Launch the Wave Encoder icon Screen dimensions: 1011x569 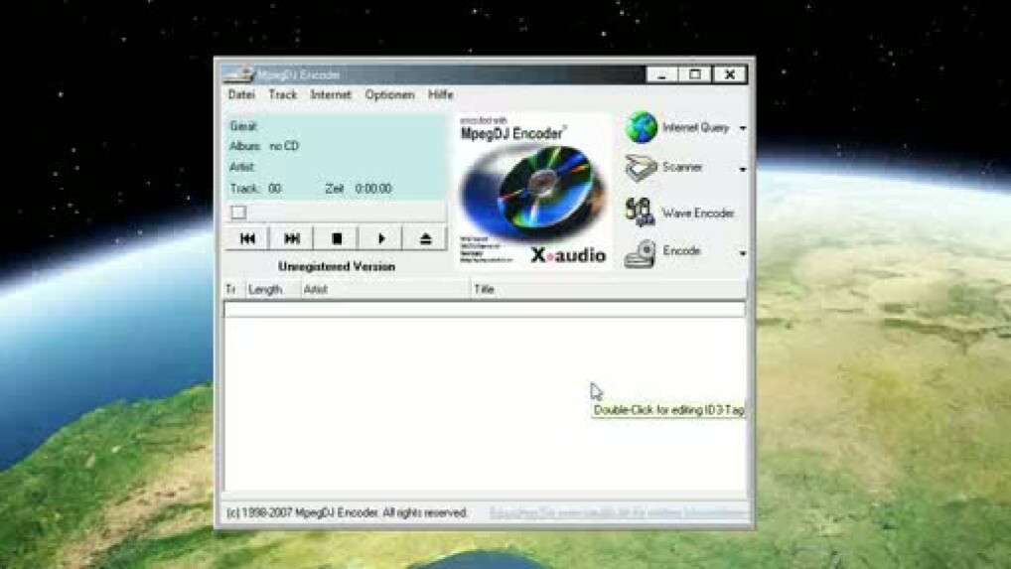coord(641,212)
